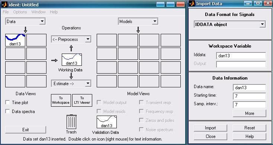Open the Help menu
The image size is (273, 145).
(54, 12)
